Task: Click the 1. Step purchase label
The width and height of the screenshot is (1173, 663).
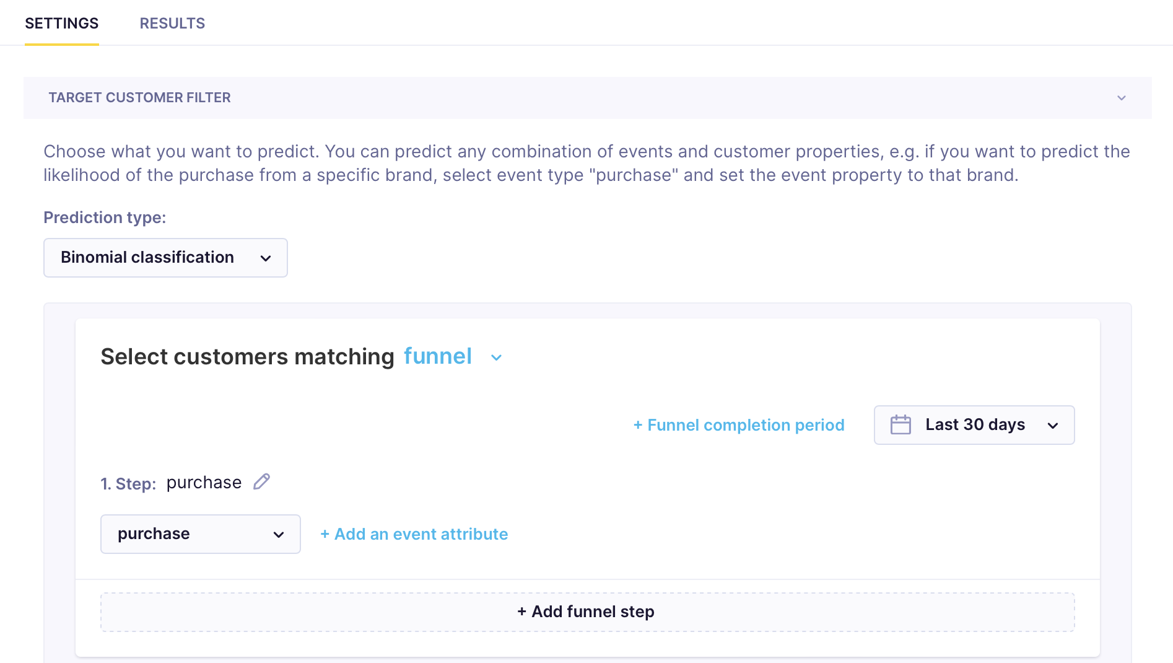Action: point(172,482)
